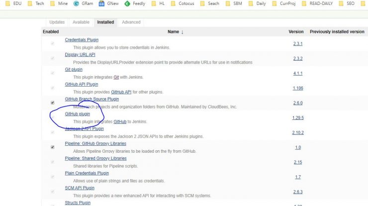Click version 4.1.1 link
The width and height of the screenshot is (368, 206).
coord(298,73)
